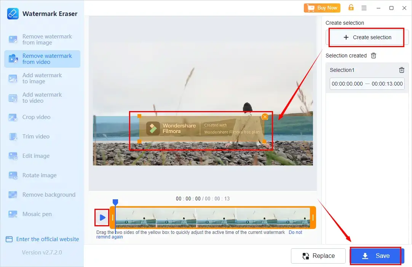This screenshot has height=267, width=412.
Task: Click the Selection1 start time field
Action: (x=347, y=84)
